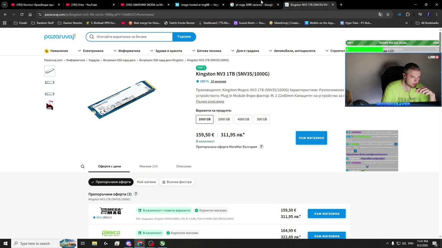Switch to the Мнения (24) tab
The height and width of the screenshot is (248, 442).
point(148,166)
